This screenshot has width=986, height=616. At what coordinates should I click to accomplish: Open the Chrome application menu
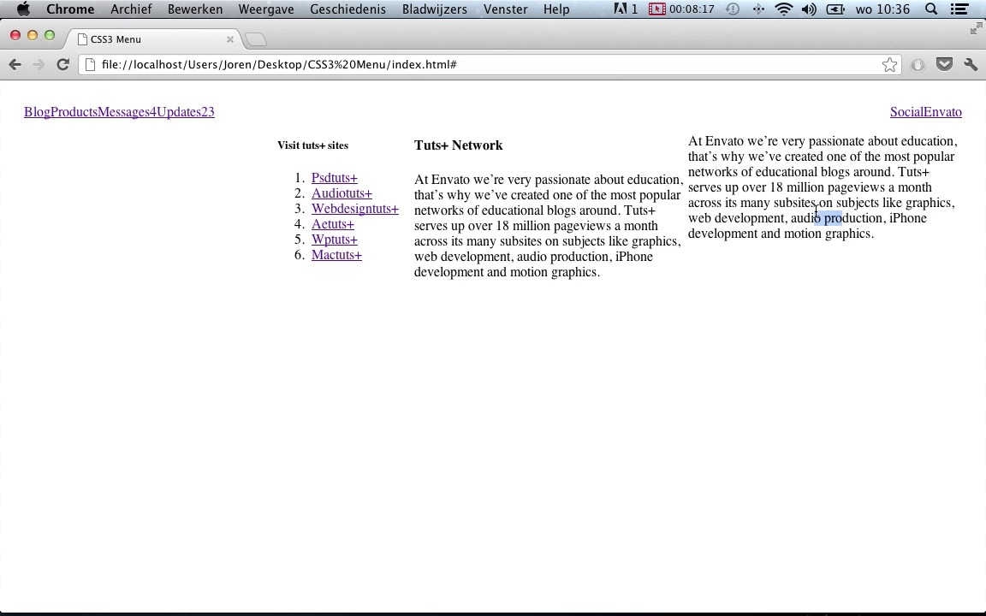point(70,9)
